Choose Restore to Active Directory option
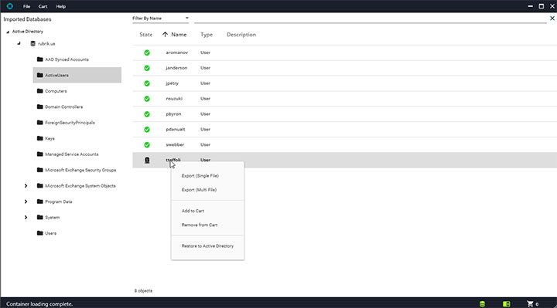Viewport: 557px width, 308px height. [207, 246]
